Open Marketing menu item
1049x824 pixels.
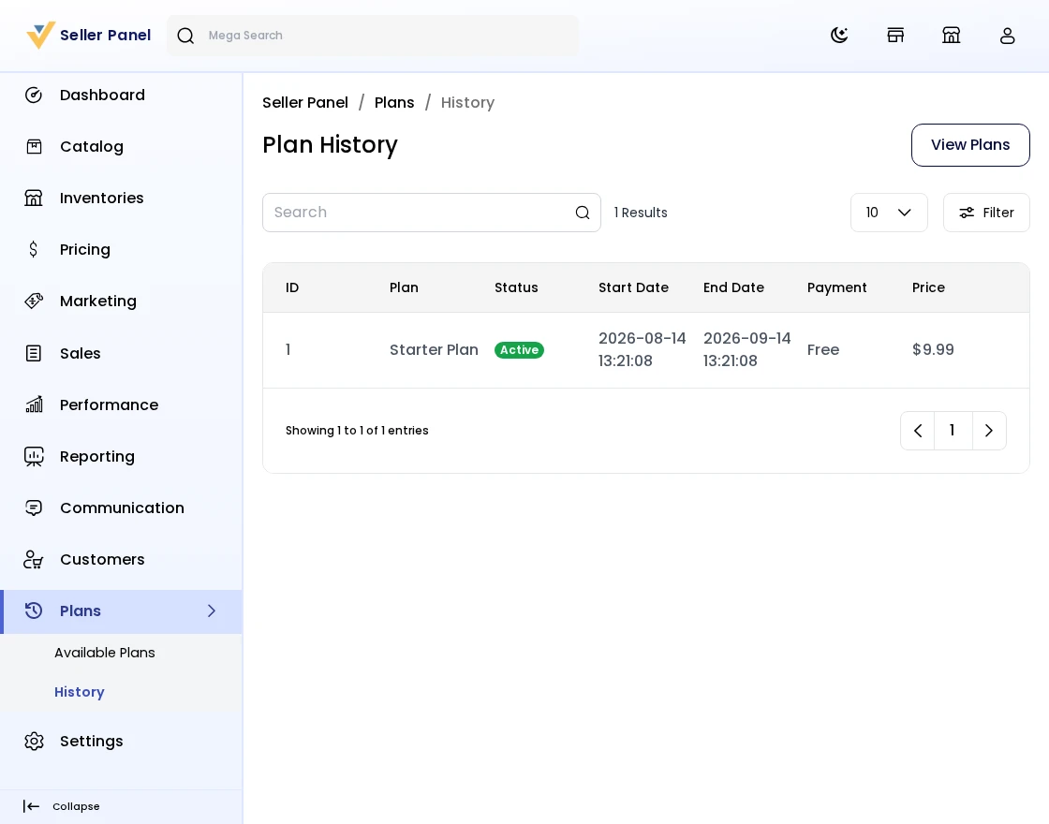pyautogui.click(x=121, y=301)
